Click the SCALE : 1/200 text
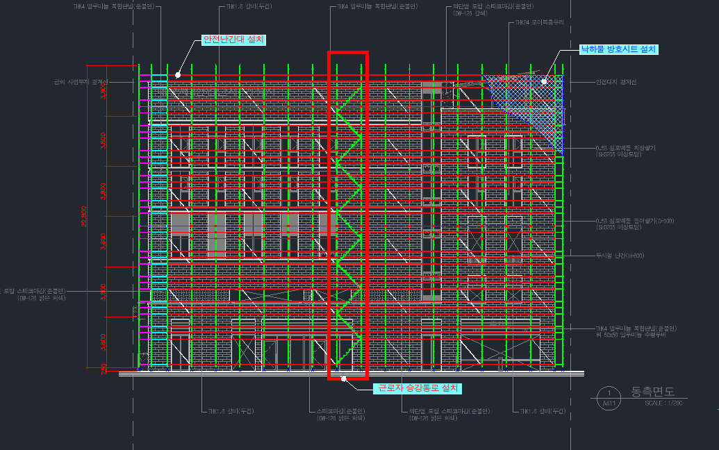The height and width of the screenshot is (450, 719). pyautogui.click(x=663, y=403)
